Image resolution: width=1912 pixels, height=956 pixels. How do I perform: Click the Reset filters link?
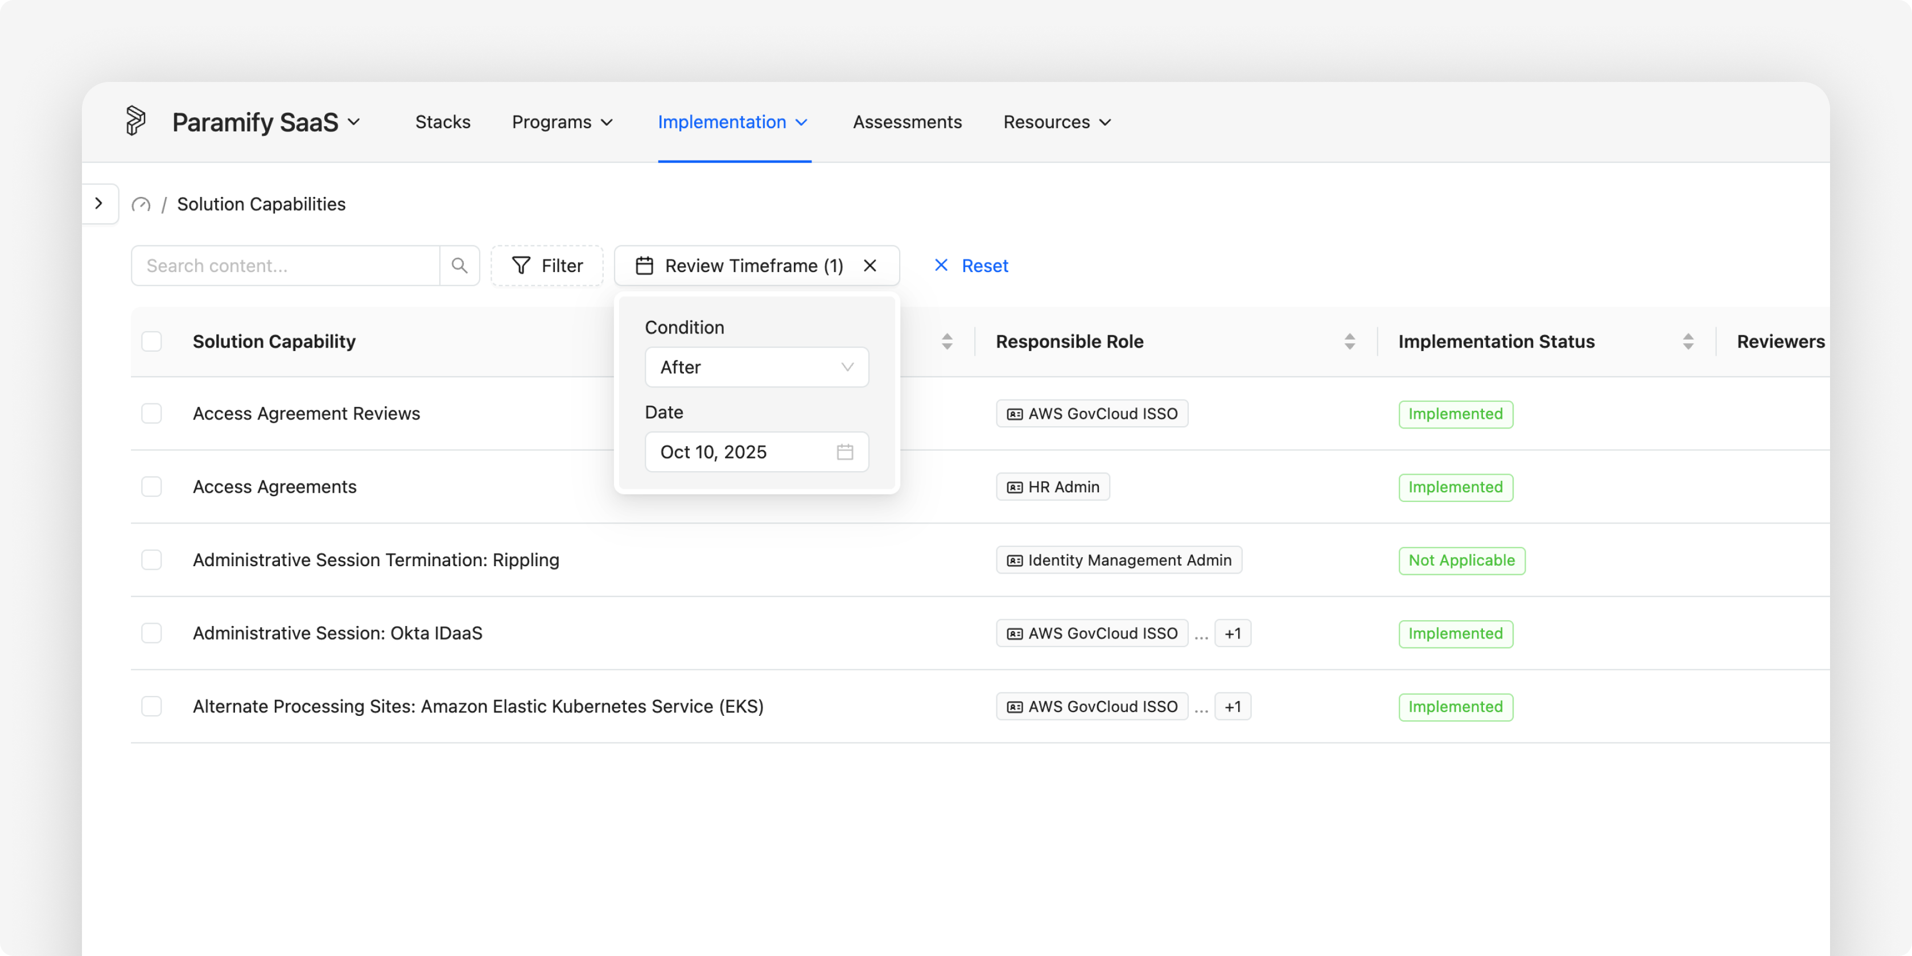click(x=971, y=266)
